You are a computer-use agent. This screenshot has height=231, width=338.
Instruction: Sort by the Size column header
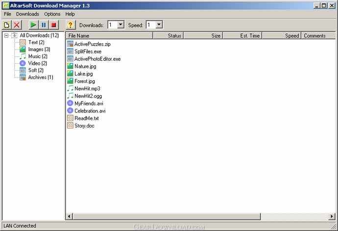click(203, 36)
